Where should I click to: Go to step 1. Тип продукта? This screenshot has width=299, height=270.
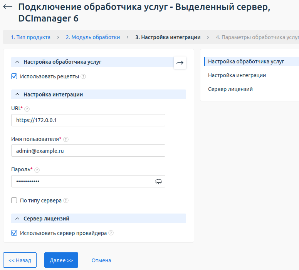point(30,37)
